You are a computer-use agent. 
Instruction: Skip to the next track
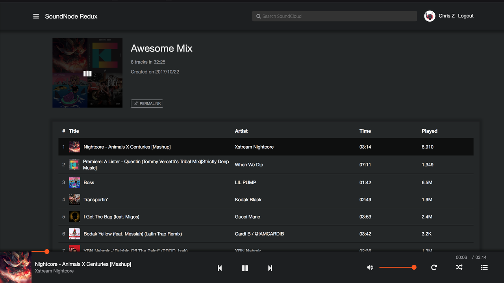coord(270,268)
